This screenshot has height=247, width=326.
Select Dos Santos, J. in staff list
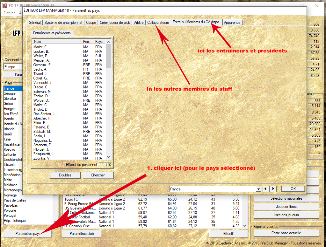coord(69,114)
